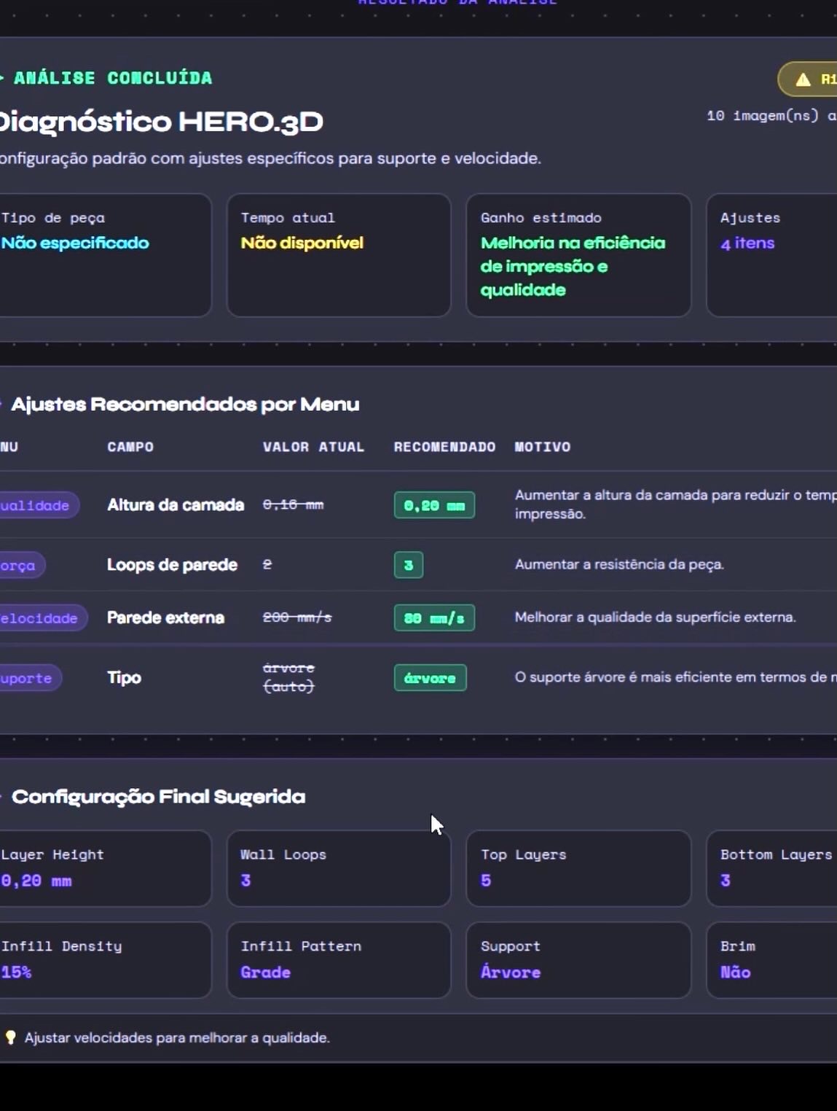
Task: Select the 'Loops de parede' field name
Action: point(172,565)
